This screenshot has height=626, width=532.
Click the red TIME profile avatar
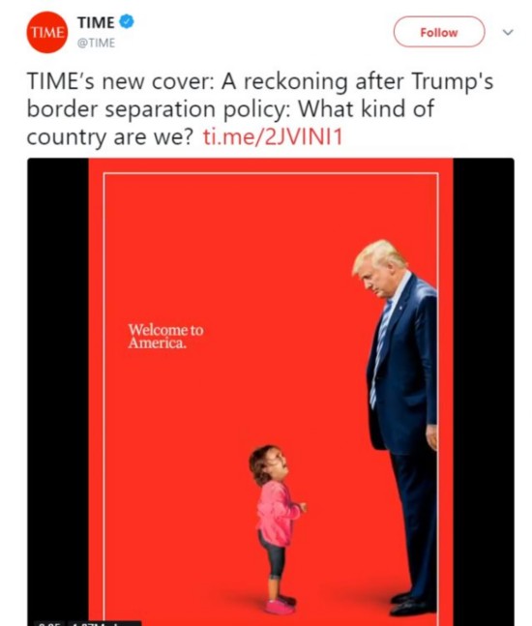(47, 32)
